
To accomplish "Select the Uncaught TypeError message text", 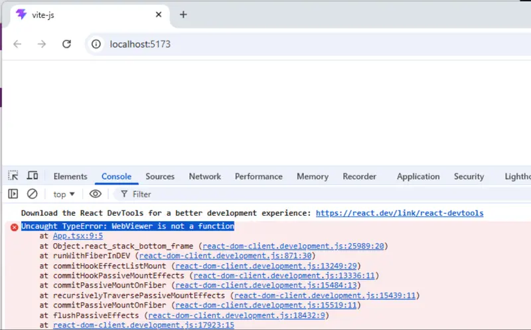I will click(127, 226).
